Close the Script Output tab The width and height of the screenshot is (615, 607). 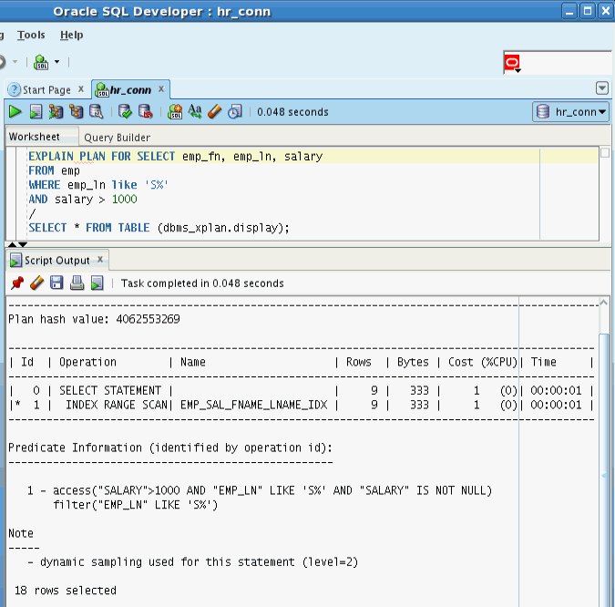(100, 260)
